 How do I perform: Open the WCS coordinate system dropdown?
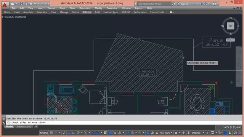(x=230, y=40)
